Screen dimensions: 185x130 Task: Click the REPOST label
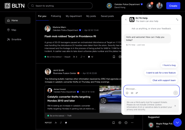[x=48, y=123]
